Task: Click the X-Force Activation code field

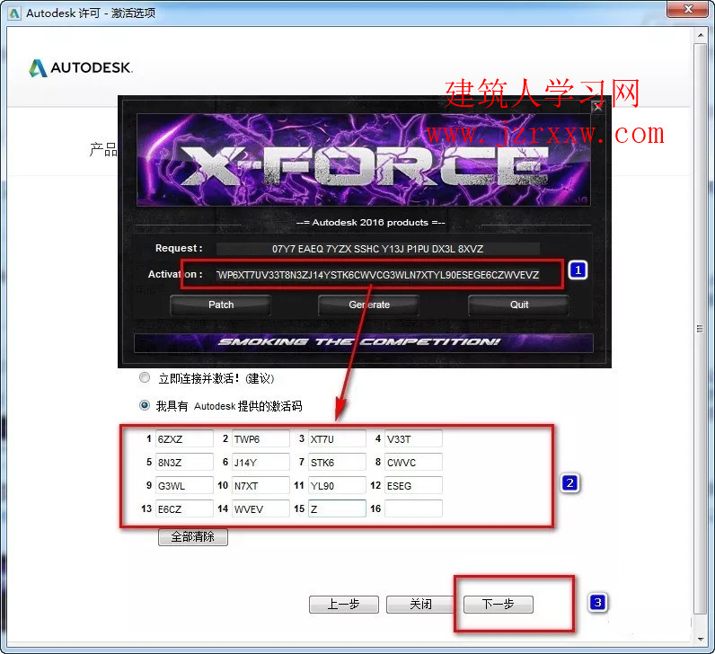Action: [x=377, y=275]
